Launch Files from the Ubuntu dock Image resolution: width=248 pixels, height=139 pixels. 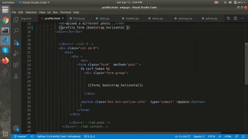[x=5, y=10]
